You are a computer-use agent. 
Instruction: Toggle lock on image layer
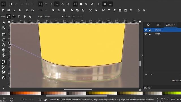pyautogui.click(x=150, y=34)
